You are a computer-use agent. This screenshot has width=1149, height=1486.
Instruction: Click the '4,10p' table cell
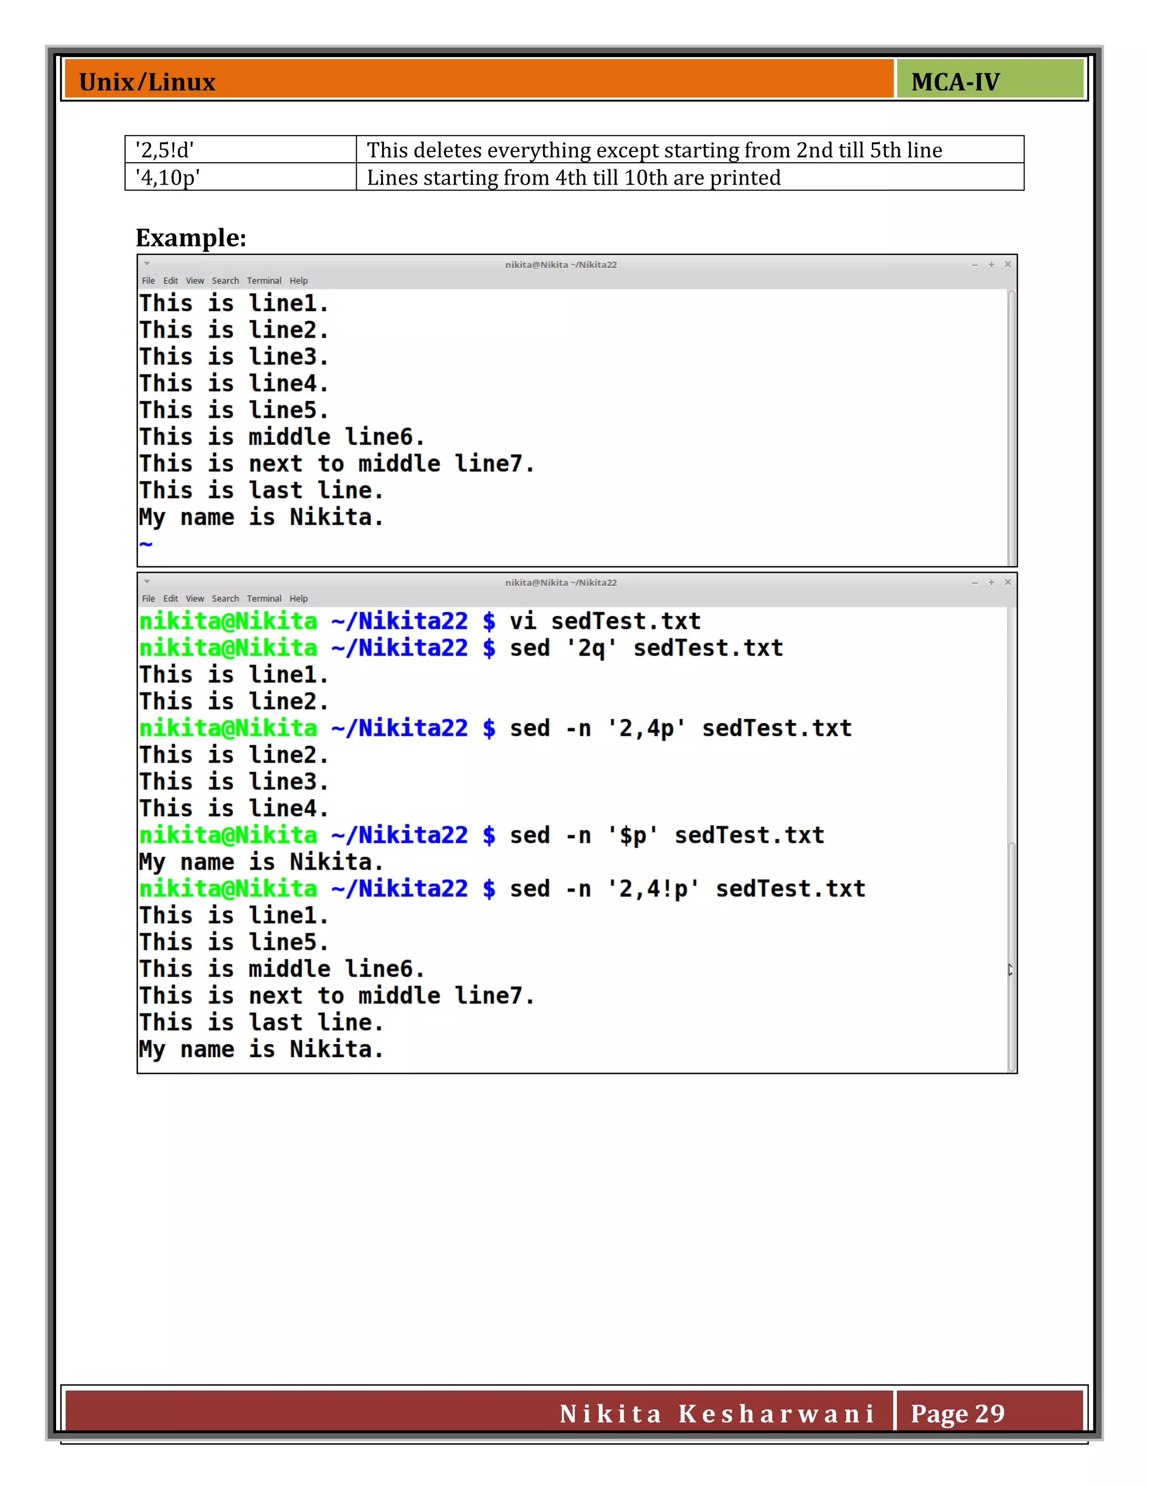[x=240, y=177]
